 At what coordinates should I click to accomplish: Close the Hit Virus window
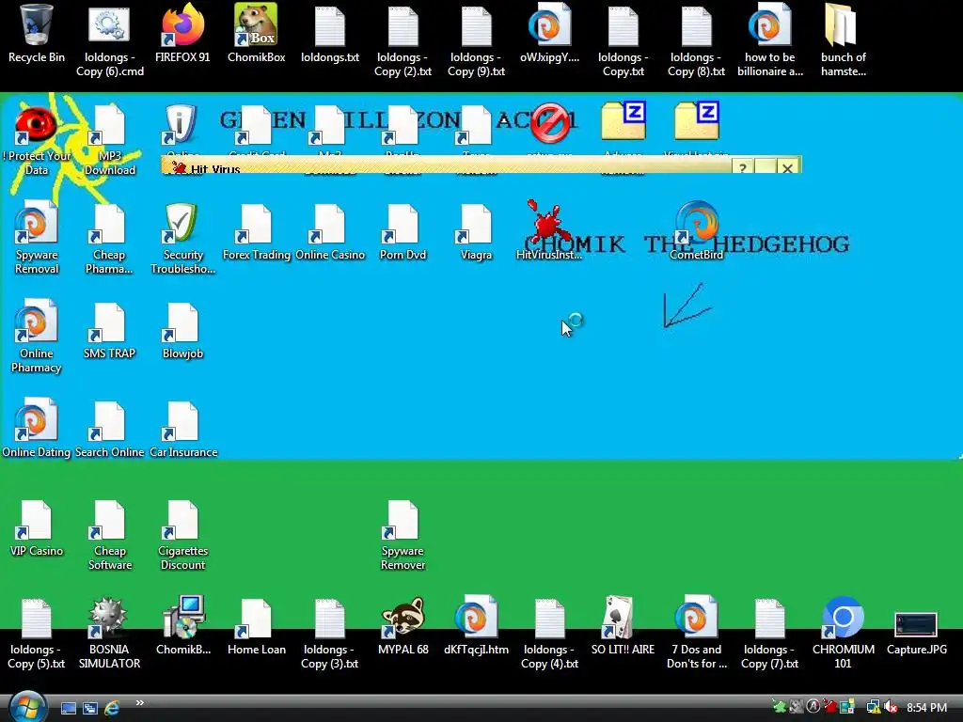(x=787, y=167)
